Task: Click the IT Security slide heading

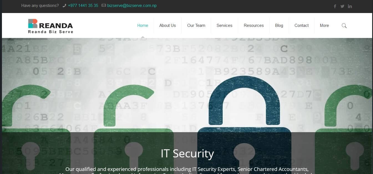Action: [x=187, y=153]
